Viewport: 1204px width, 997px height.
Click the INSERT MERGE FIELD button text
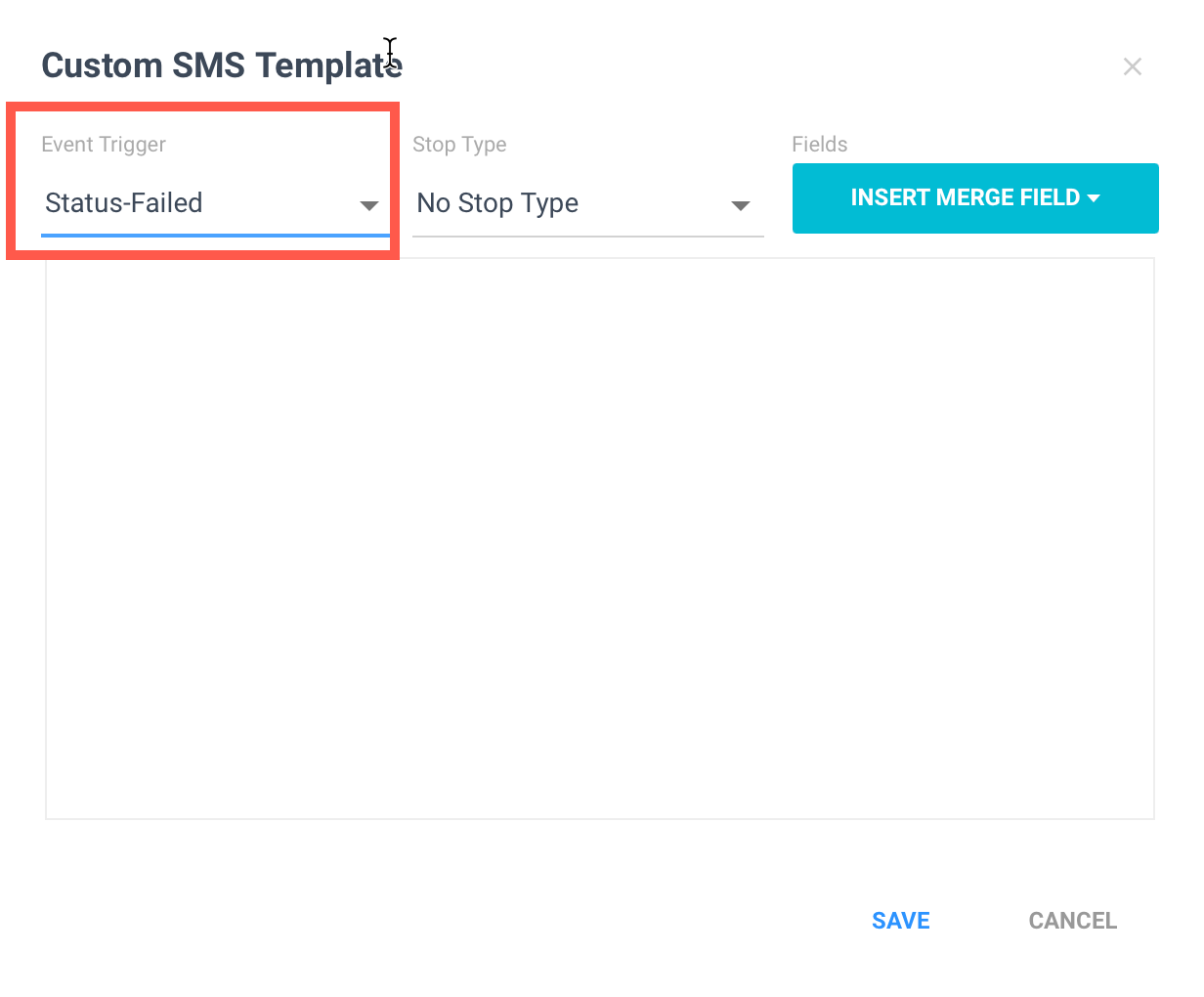pos(966,197)
